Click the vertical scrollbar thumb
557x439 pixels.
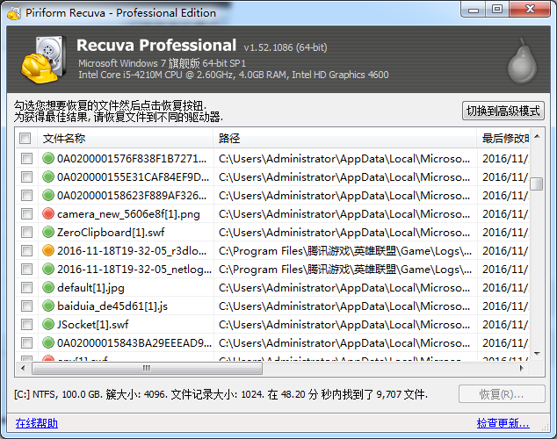(x=537, y=184)
